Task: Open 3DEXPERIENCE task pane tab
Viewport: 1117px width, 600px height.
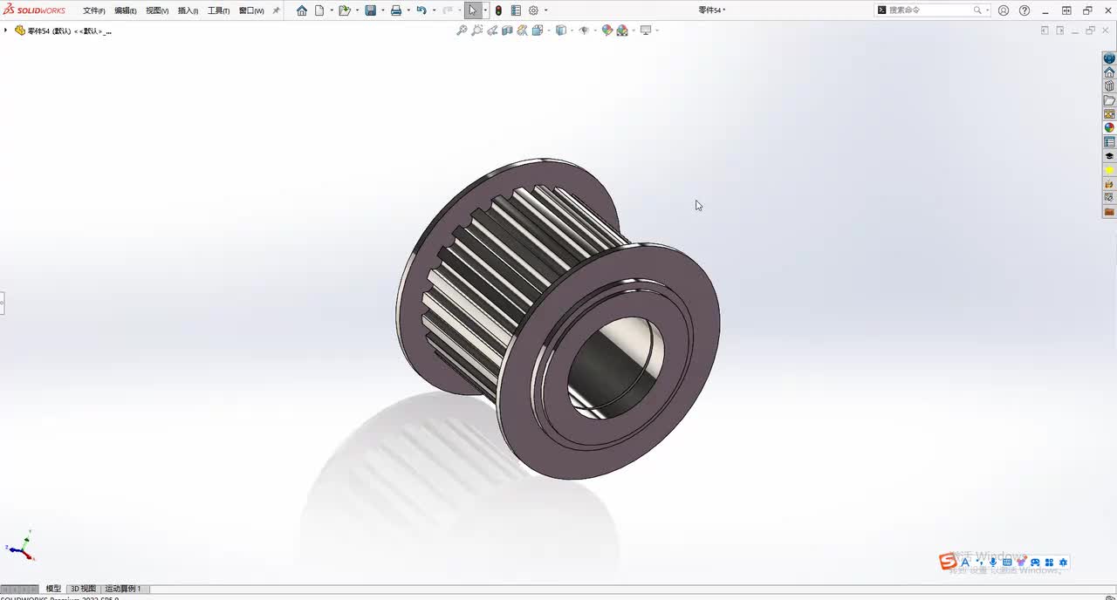Action: click(1109, 58)
